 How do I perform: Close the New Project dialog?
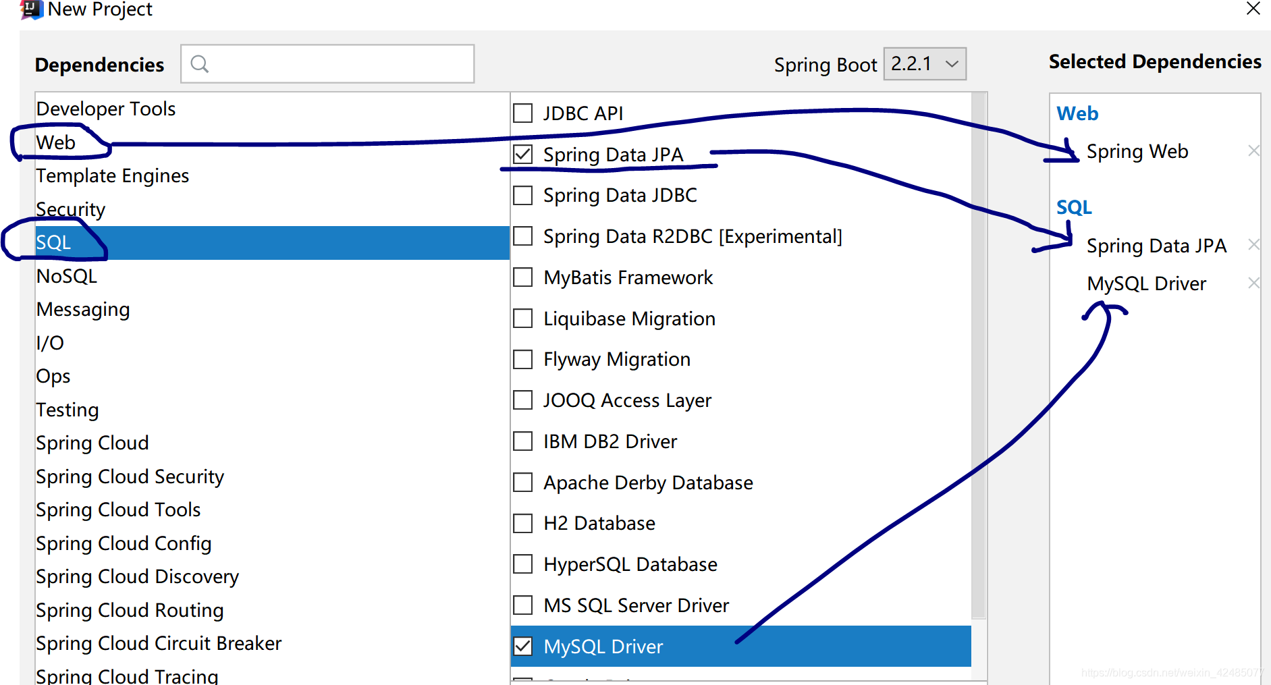pos(1253,9)
